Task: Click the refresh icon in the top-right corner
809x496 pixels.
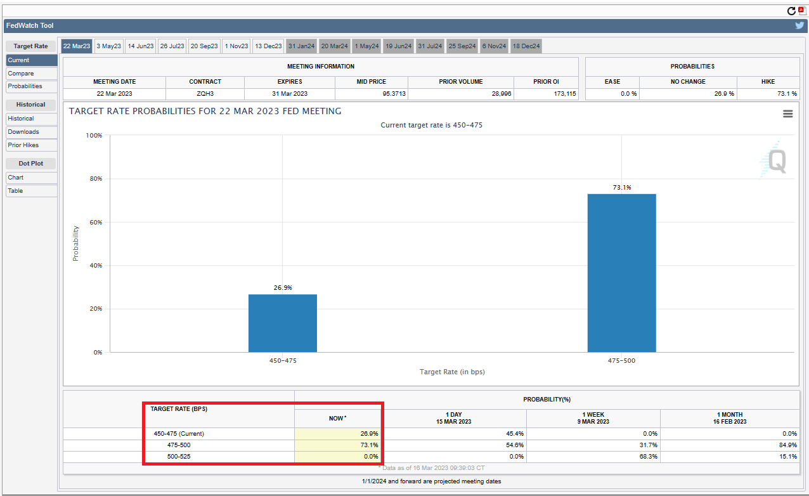Action: coord(791,11)
